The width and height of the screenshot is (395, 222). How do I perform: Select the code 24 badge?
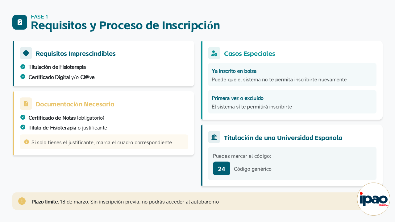222,169
